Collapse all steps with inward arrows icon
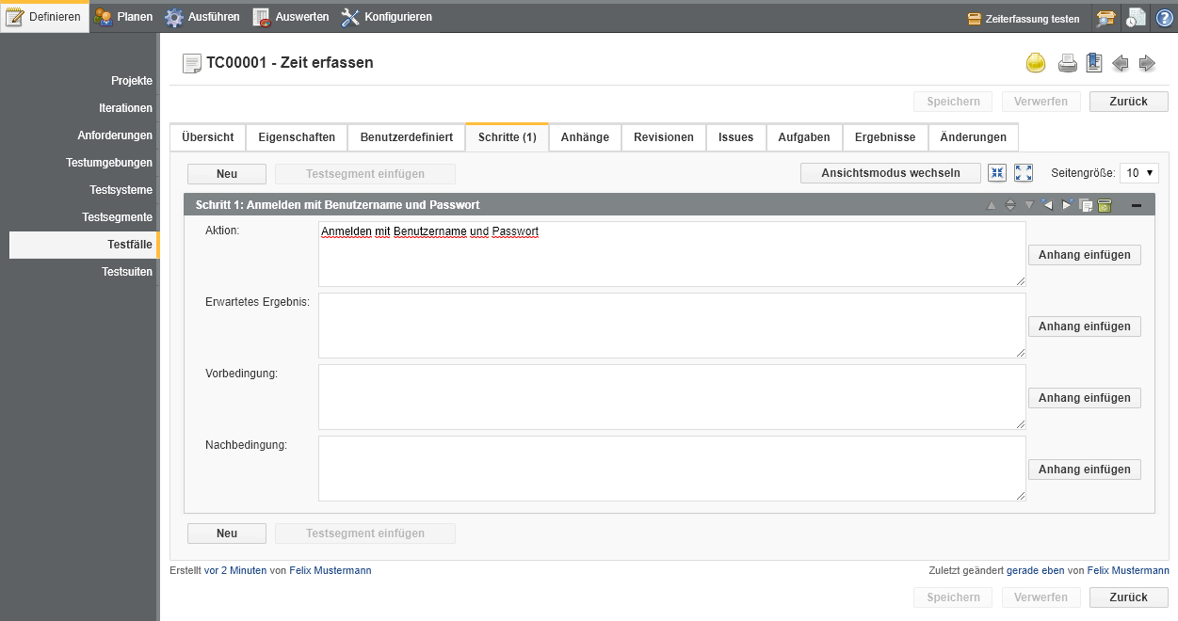The image size is (1178, 621). tap(997, 173)
